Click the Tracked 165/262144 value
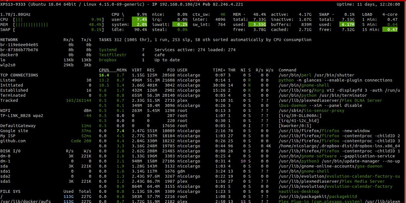Viewport: 406px width, 203px height. (x=79, y=101)
